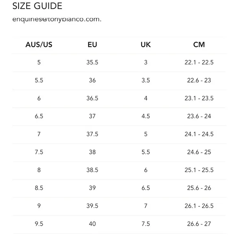The height and width of the screenshot is (238, 238).
Task: Click EU size 36.5 cell
Action: [92, 98]
